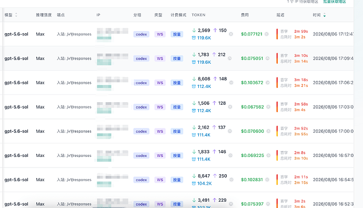Toggle the 时间 column sort arrow

[325, 15]
